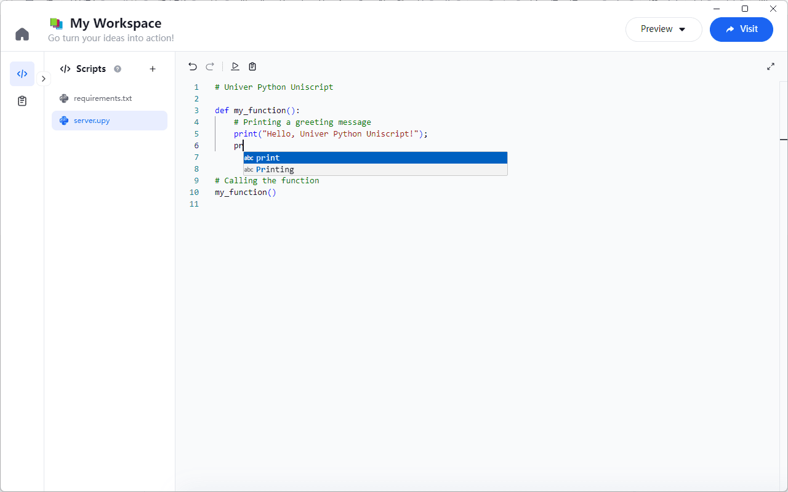This screenshot has height=492, width=788.
Task: Place cursor on line 1 comment
Action: [x=274, y=87]
